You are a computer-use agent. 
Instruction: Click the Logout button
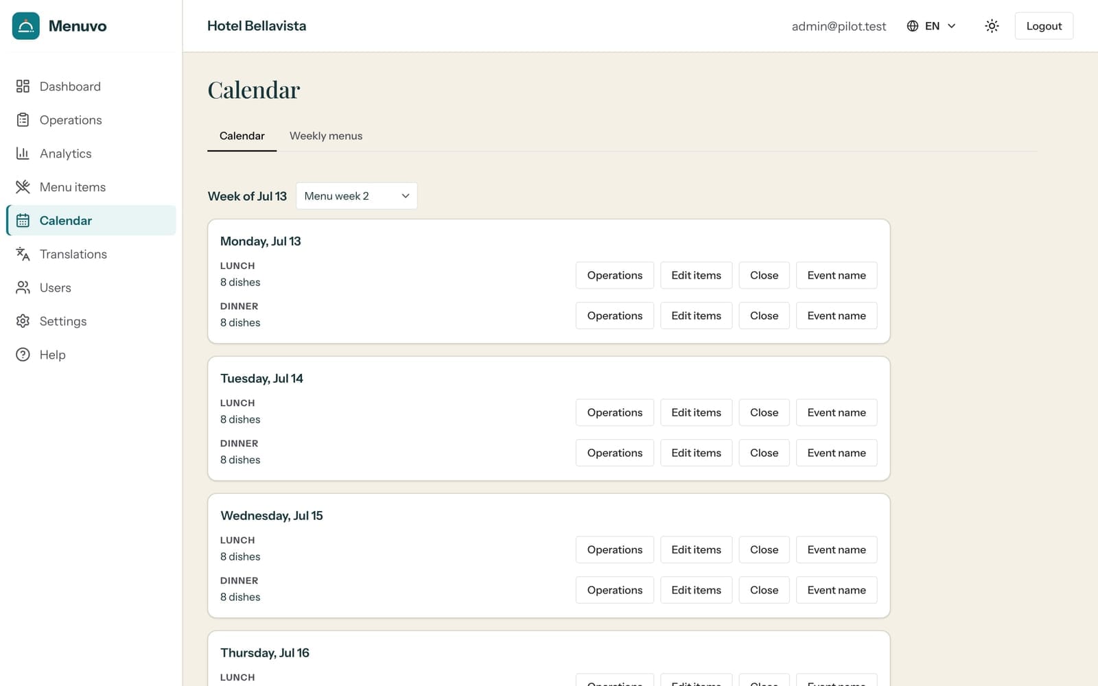1044,26
